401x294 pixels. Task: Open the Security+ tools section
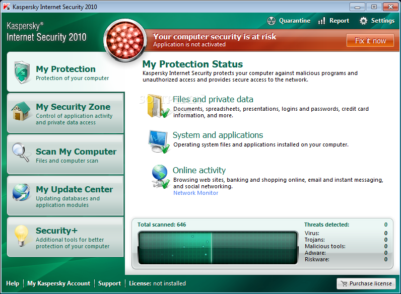[65, 237]
